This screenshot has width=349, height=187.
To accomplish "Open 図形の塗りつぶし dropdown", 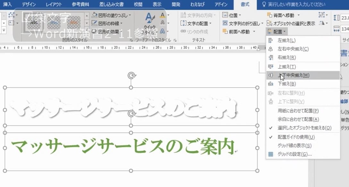I will (111, 15).
